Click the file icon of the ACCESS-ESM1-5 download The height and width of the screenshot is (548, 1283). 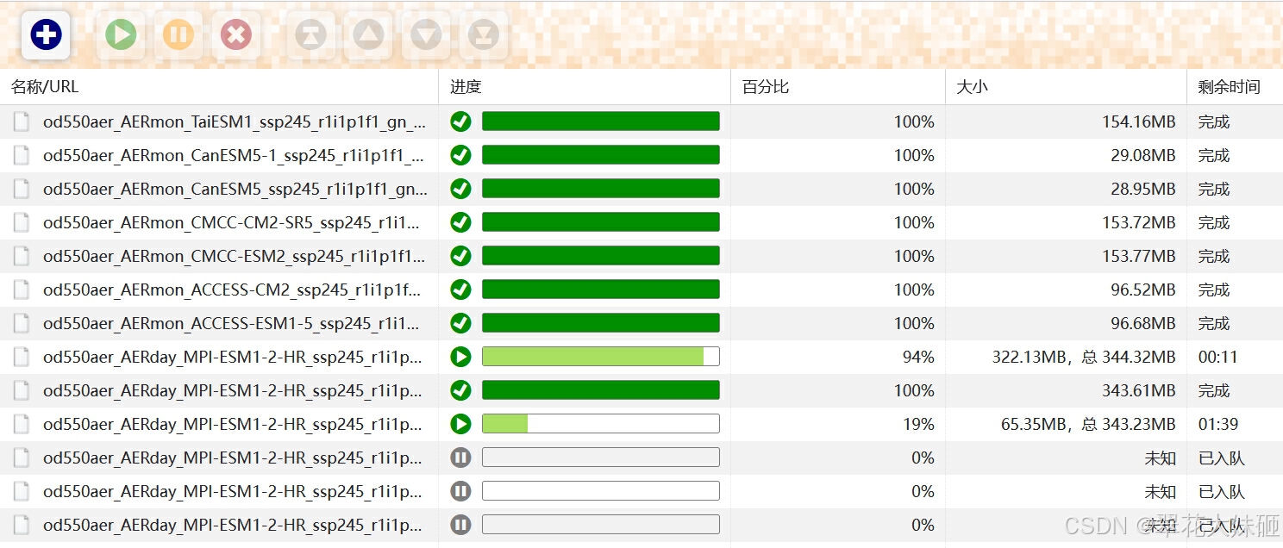pyautogui.click(x=22, y=324)
